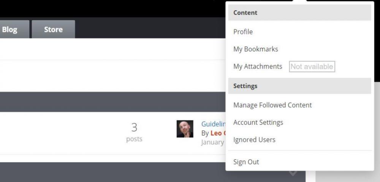The image size is (380, 182).
Task: Open Profile from the user menu
Action: coord(243,32)
